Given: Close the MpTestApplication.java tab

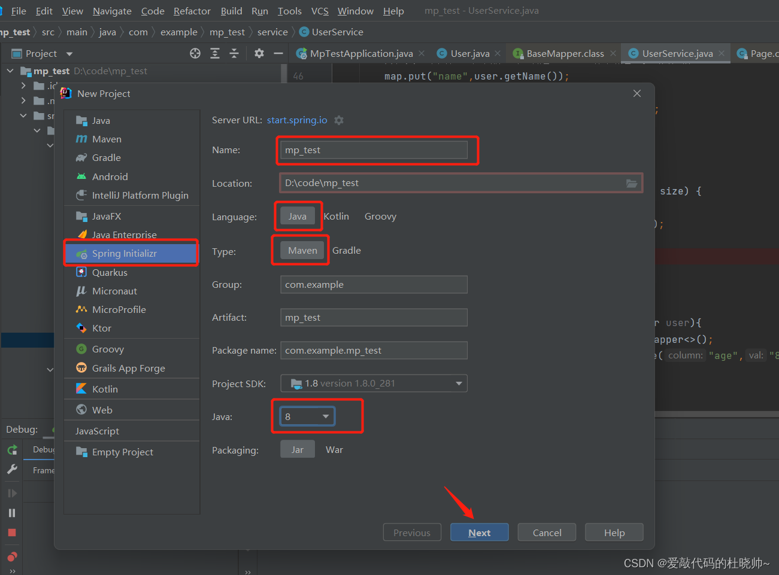Looking at the screenshot, I should coord(422,53).
